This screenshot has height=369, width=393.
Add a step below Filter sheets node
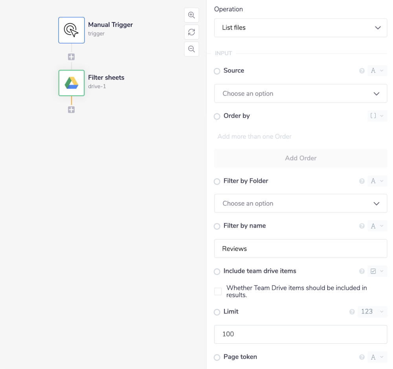(71, 110)
